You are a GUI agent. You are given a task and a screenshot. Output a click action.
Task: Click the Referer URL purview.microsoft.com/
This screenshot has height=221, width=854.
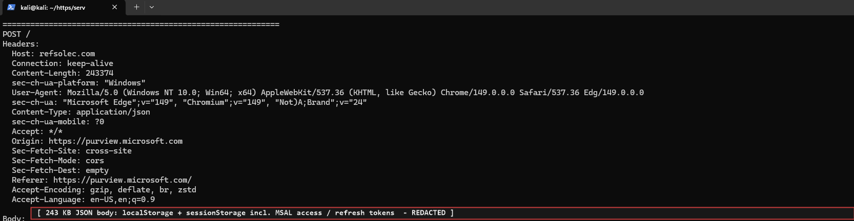click(x=123, y=180)
